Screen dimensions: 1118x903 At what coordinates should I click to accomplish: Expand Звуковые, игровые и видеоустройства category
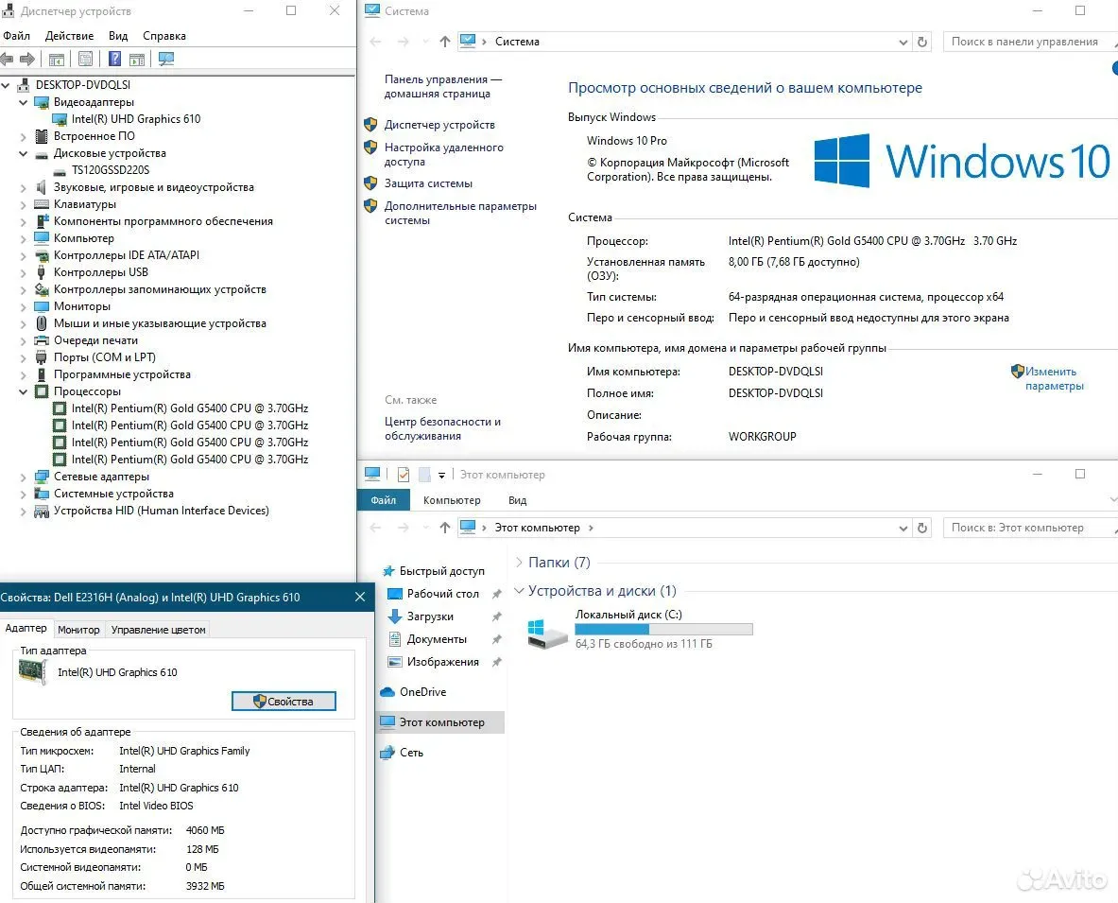click(23, 187)
